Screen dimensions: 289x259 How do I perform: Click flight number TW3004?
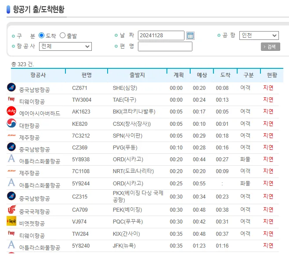(x=82, y=100)
